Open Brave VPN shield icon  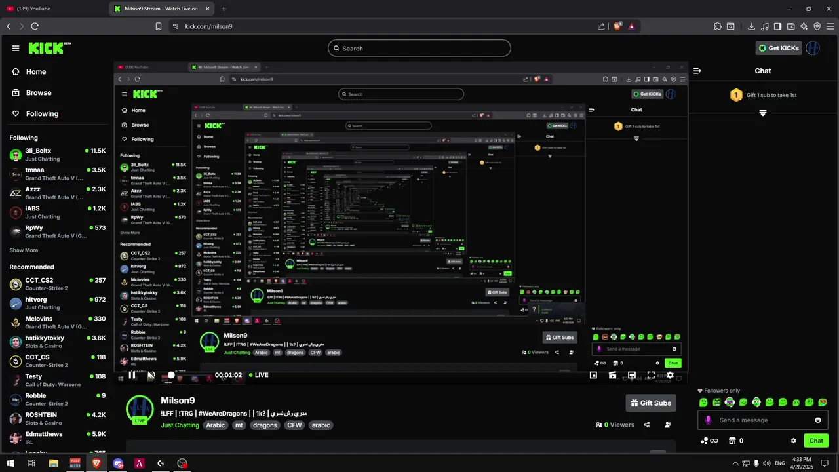pos(817,26)
